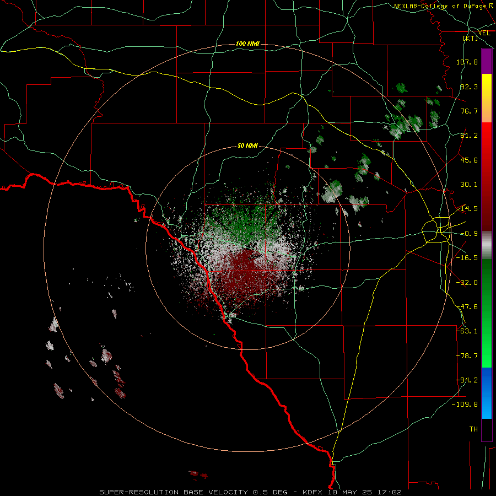Screen dimensions: 496x496
Task: Click the TH legend label
Action: (473, 429)
